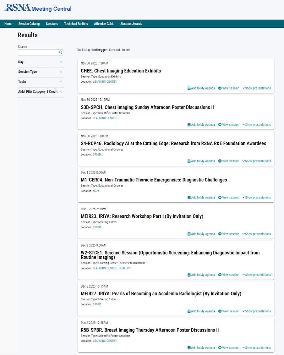View session MEIR27 Pearls of Academic Radiologist
Viewport: 284px width, 355px height.
tap(229, 311)
